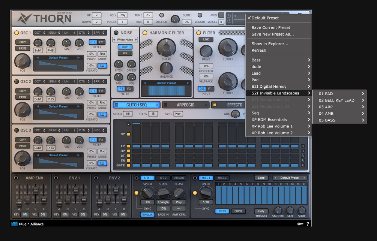Select the previous OSC 1 wavetable with the left arrow

coord(38,58)
